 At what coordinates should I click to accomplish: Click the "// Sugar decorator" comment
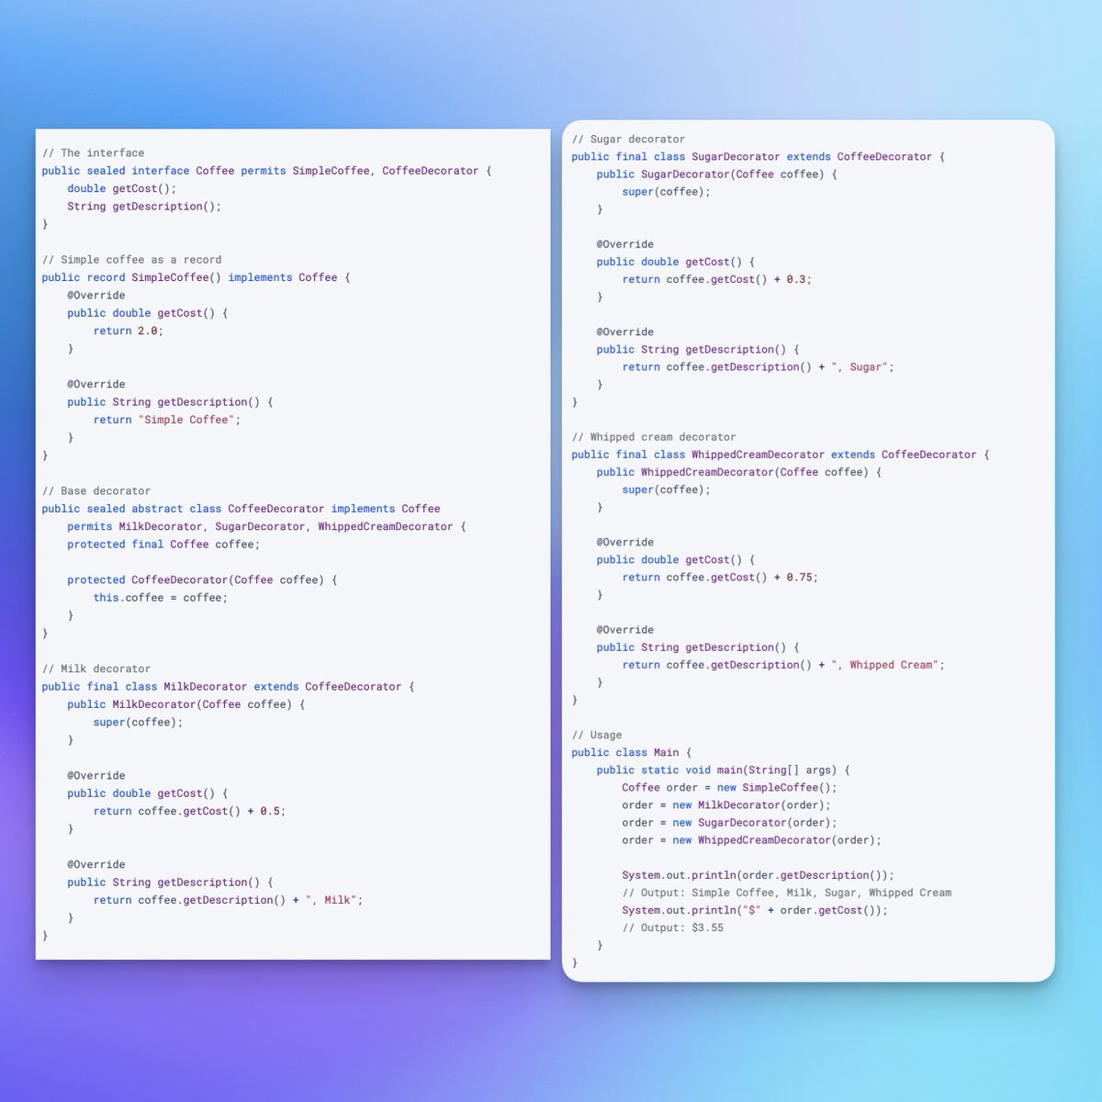(628, 140)
